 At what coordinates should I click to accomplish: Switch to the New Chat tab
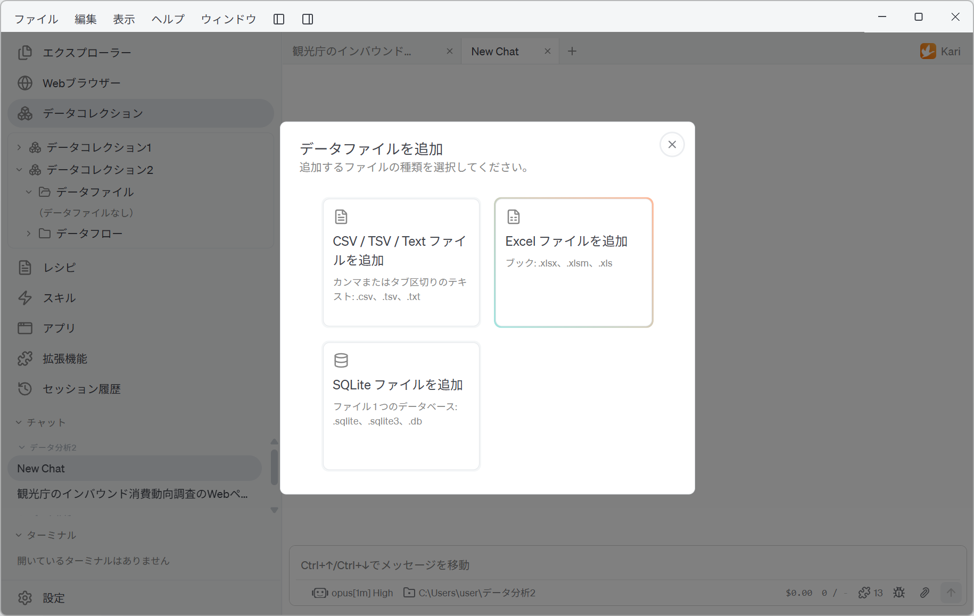495,51
